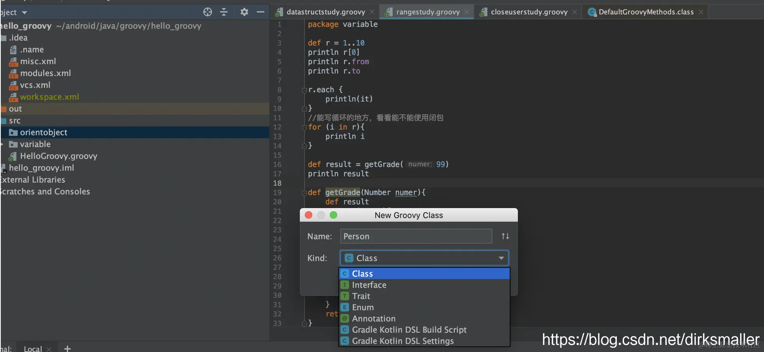Select the orientobject package
The image size is (764, 352).
(x=135, y=132)
